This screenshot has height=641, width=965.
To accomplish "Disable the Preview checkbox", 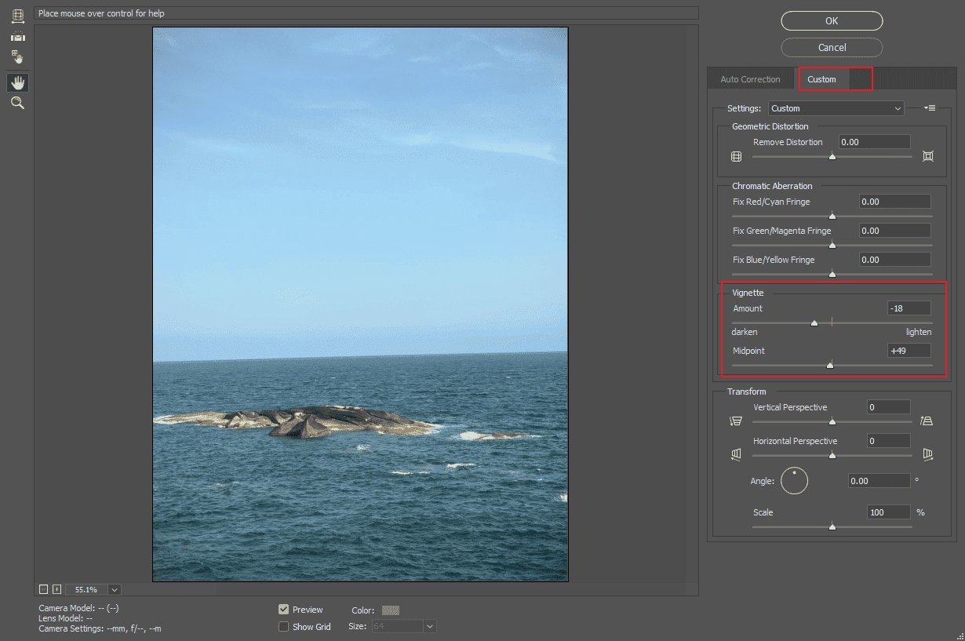I will coord(284,610).
